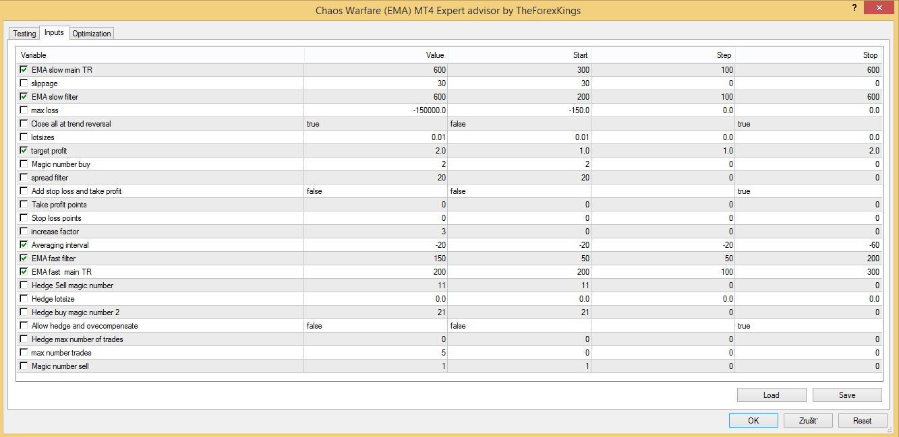Select EMA slow filter start value 200
Image resolution: width=899 pixels, height=437 pixels.
(x=519, y=97)
